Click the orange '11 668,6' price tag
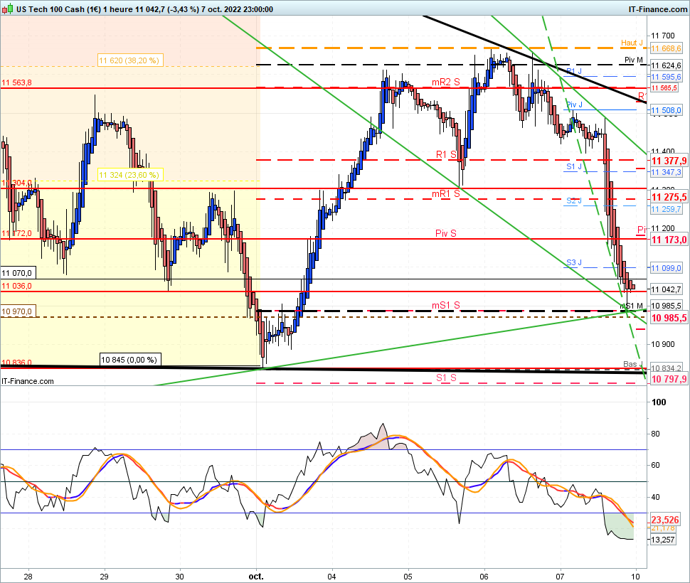The width and height of the screenshot is (690, 583). 667,48
